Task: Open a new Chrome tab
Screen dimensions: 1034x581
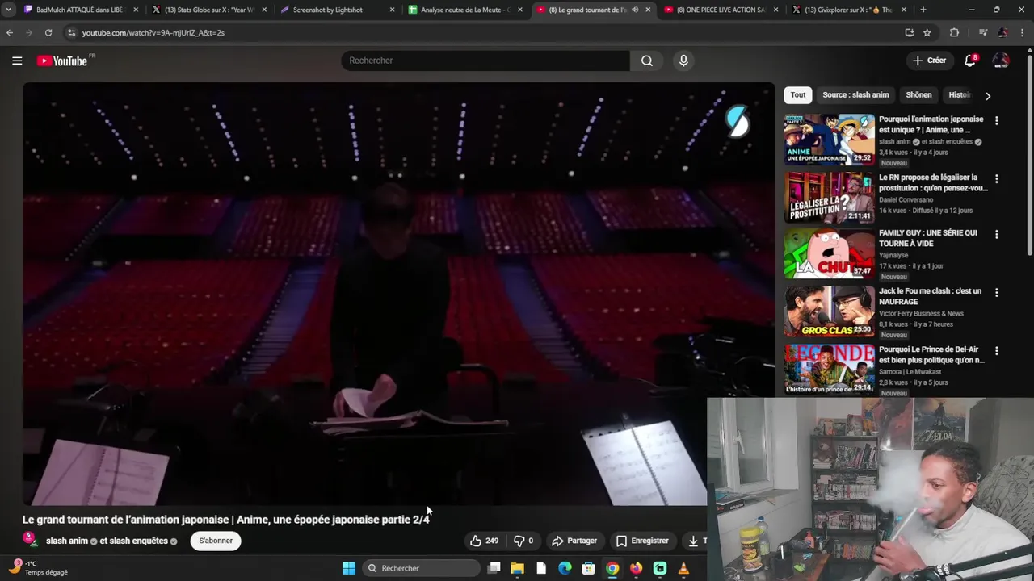Action: pos(923,10)
